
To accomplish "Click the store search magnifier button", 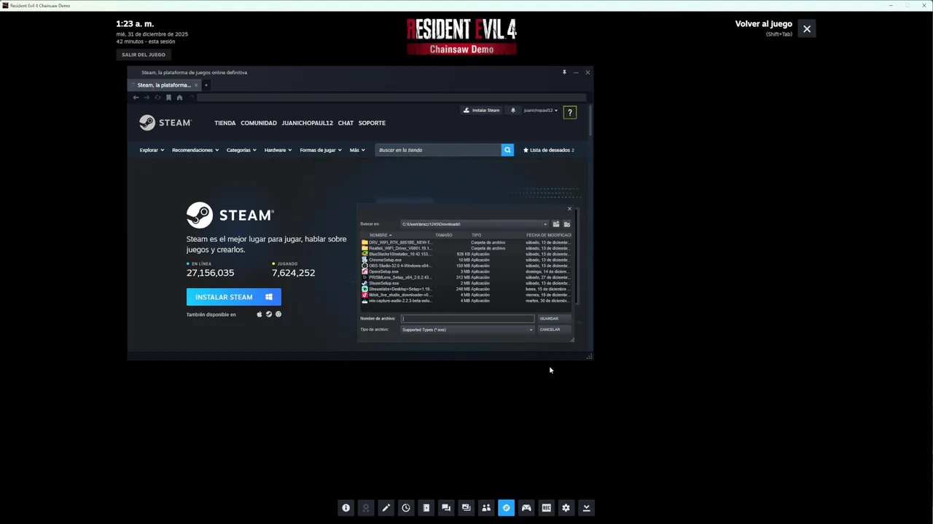I will [507, 150].
